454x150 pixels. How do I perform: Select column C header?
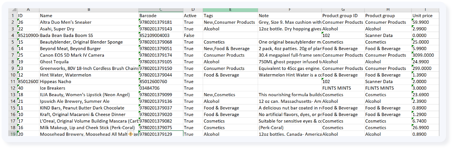point(161,10)
